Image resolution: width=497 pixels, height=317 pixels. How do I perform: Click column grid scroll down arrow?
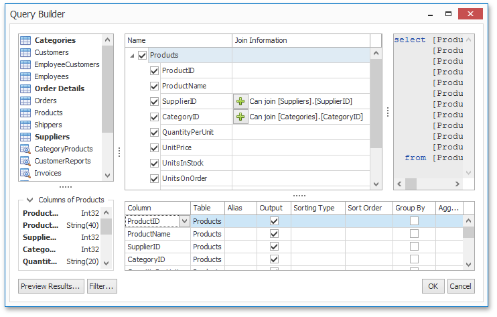click(469, 264)
